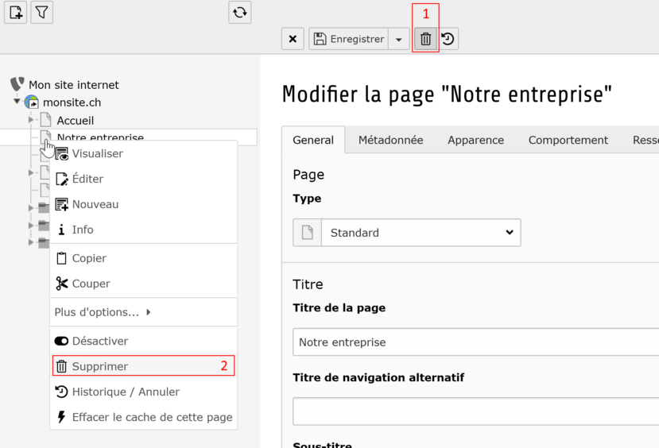Switch to the Apparence tab
Screen dimensions: 659x448
pos(475,140)
